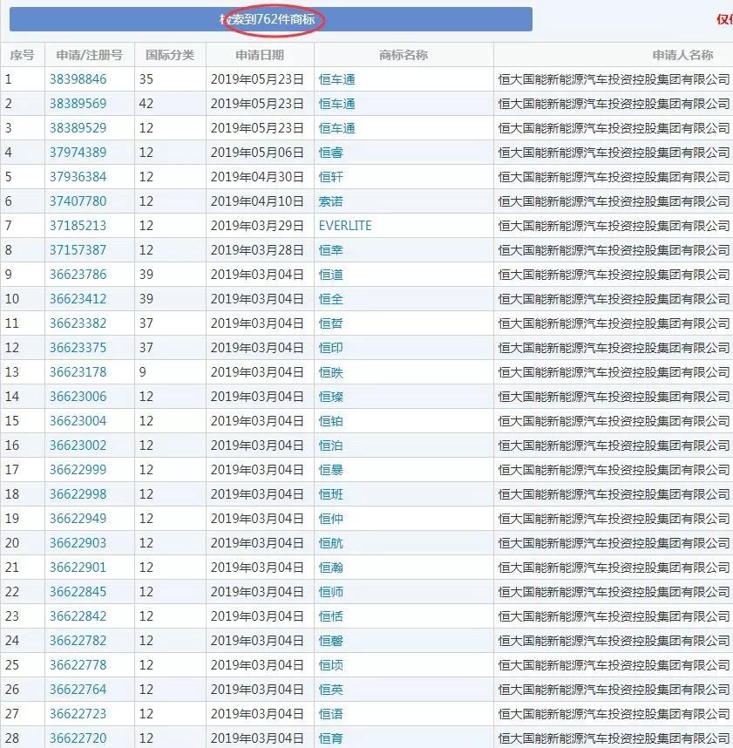Open application number 36623002
Viewport: 733px width, 748px height.
[x=78, y=445]
